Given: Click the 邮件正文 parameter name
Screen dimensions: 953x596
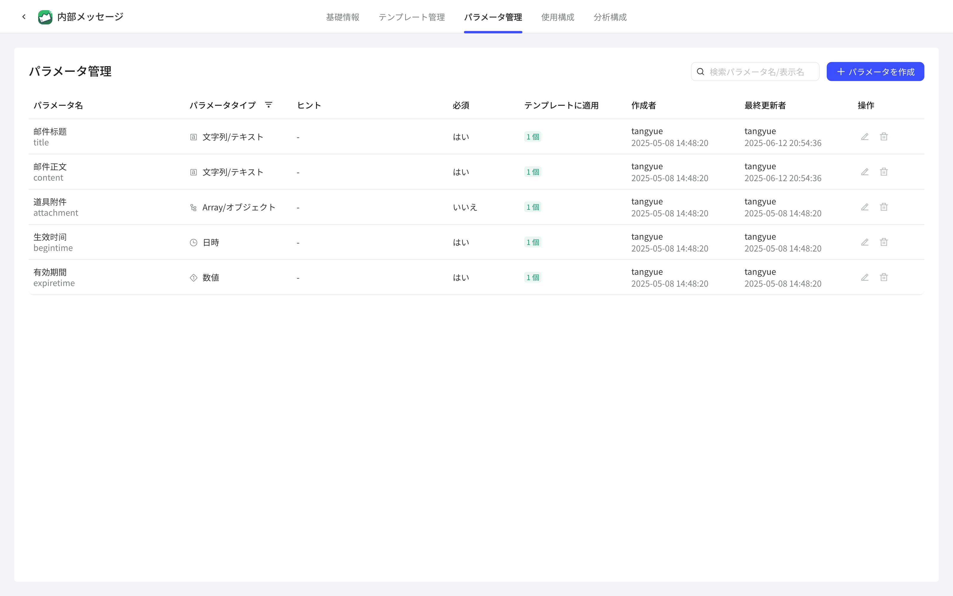Looking at the screenshot, I should [x=50, y=166].
